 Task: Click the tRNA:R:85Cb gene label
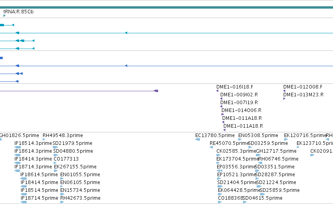pyautogui.click(x=18, y=12)
